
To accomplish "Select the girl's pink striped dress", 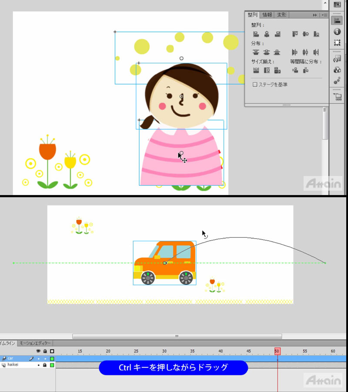I will pos(181,155).
